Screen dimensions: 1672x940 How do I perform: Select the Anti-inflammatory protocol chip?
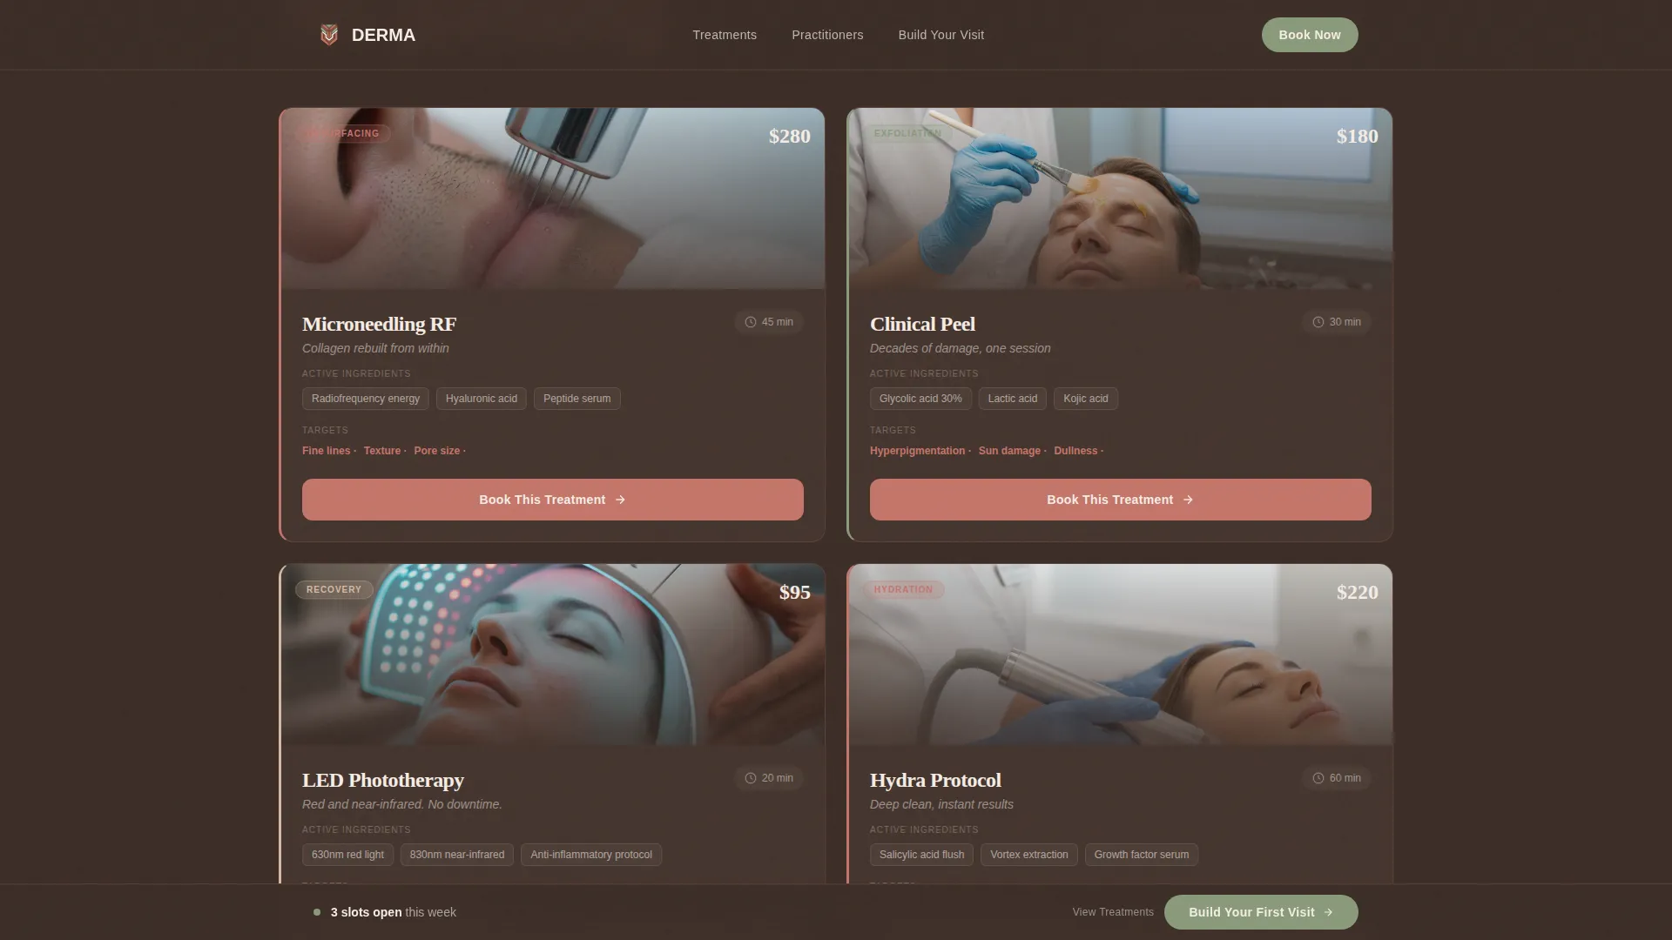[591, 855]
